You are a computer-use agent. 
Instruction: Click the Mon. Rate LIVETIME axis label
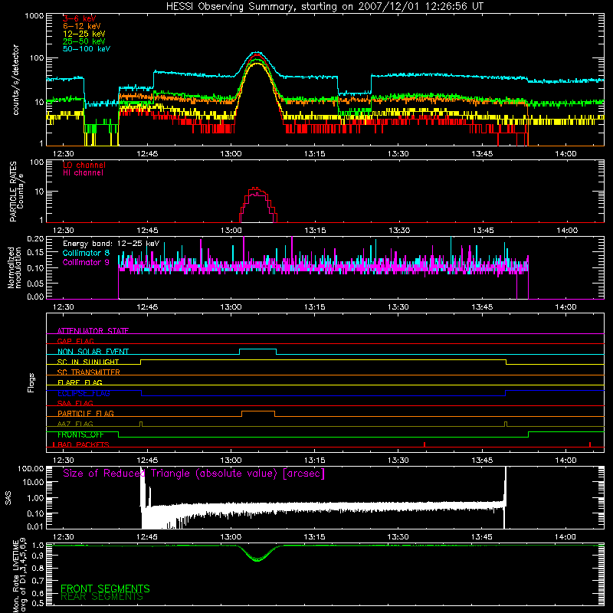20,575
